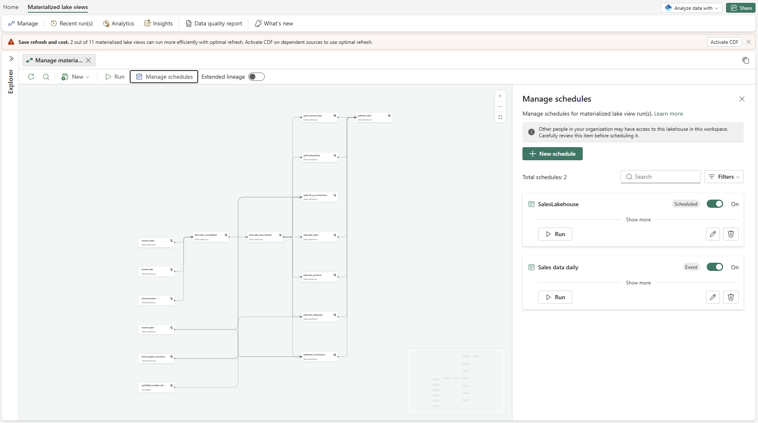The height and width of the screenshot is (423, 758).
Task: Open the Manage ribbon item
Action: click(x=23, y=23)
